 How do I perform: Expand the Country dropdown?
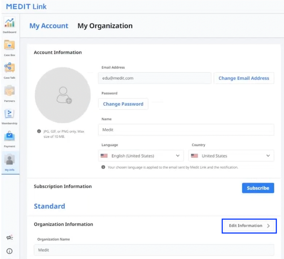pyautogui.click(x=231, y=156)
